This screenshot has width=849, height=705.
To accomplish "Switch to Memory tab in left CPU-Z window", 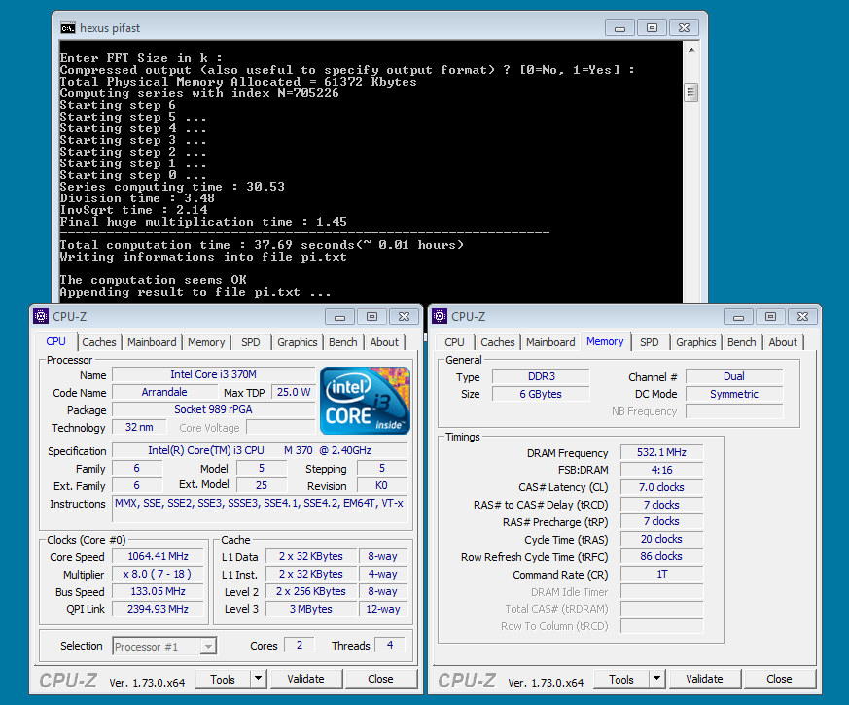I will tap(206, 342).
